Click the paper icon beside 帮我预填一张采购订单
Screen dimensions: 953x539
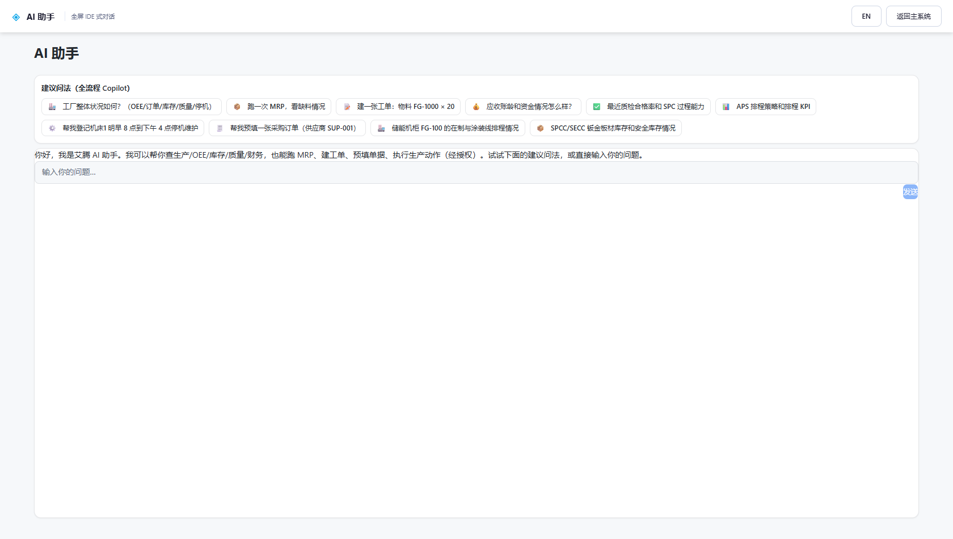point(220,128)
